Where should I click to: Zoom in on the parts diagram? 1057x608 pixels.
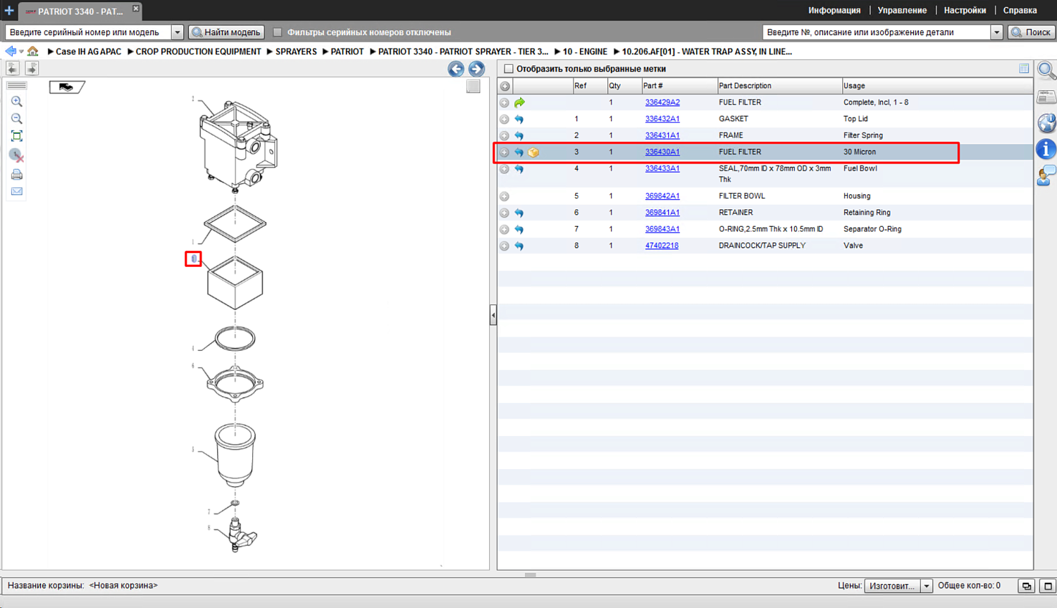(x=17, y=101)
